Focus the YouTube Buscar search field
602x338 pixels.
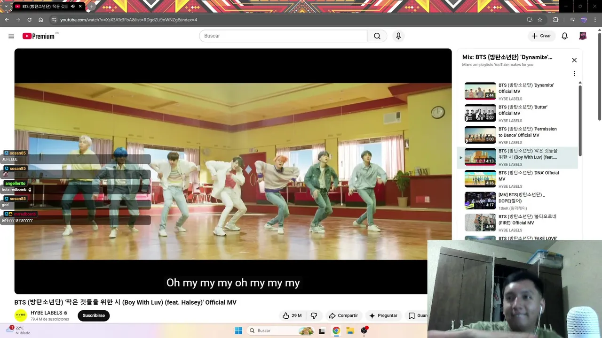pyautogui.click(x=283, y=36)
